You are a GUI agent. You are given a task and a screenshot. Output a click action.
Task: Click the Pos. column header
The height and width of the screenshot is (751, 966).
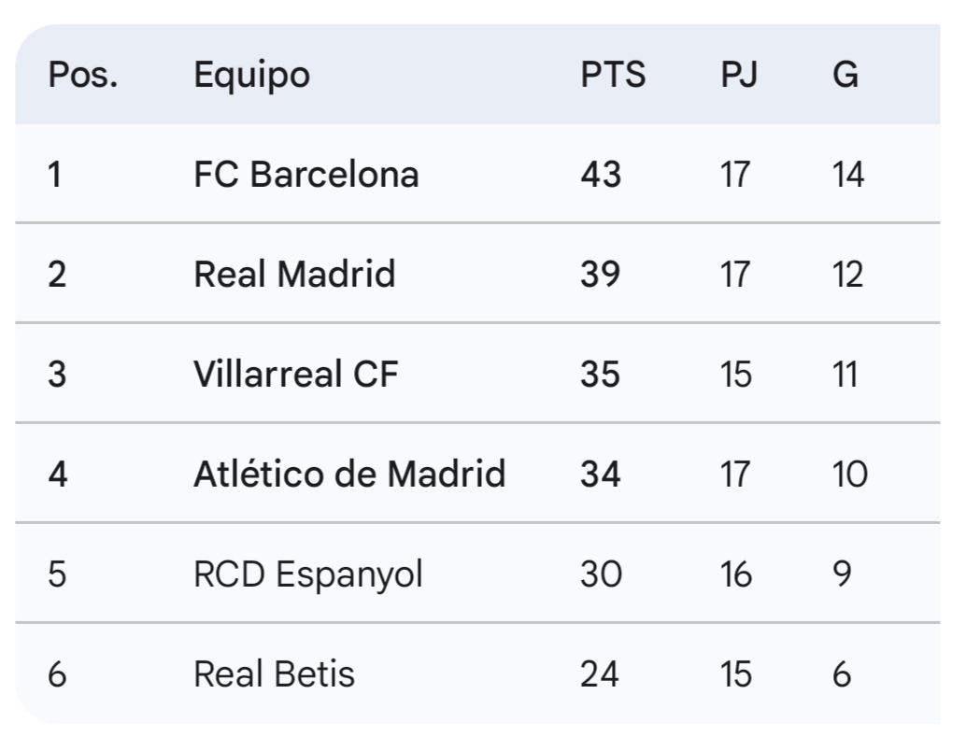[83, 75]
